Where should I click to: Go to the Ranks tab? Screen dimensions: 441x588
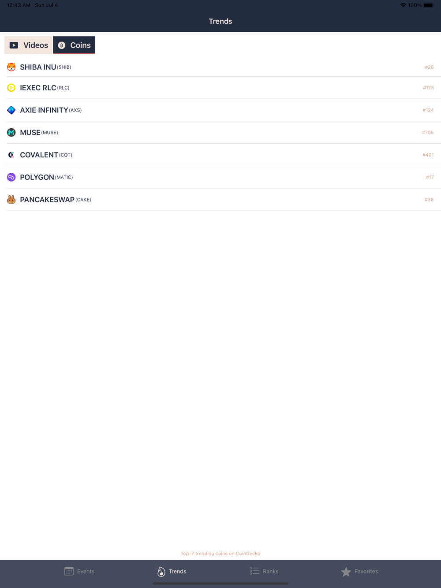pos(264,571)
